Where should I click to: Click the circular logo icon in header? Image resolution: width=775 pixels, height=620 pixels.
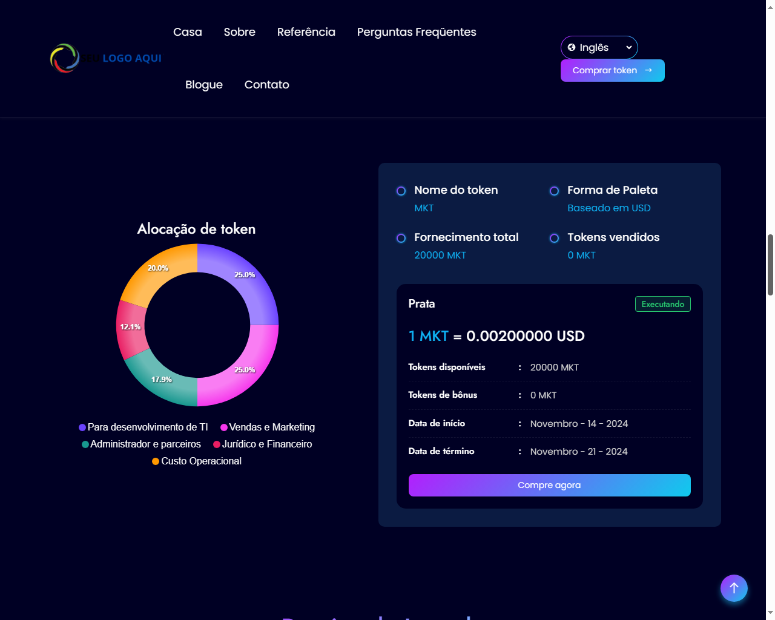coord(65,58)
